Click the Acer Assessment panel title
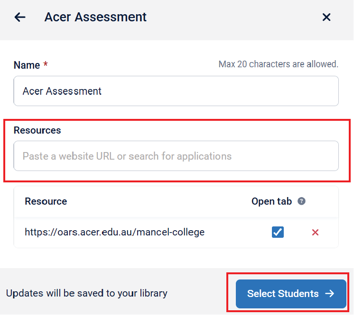 click(95, 18)
